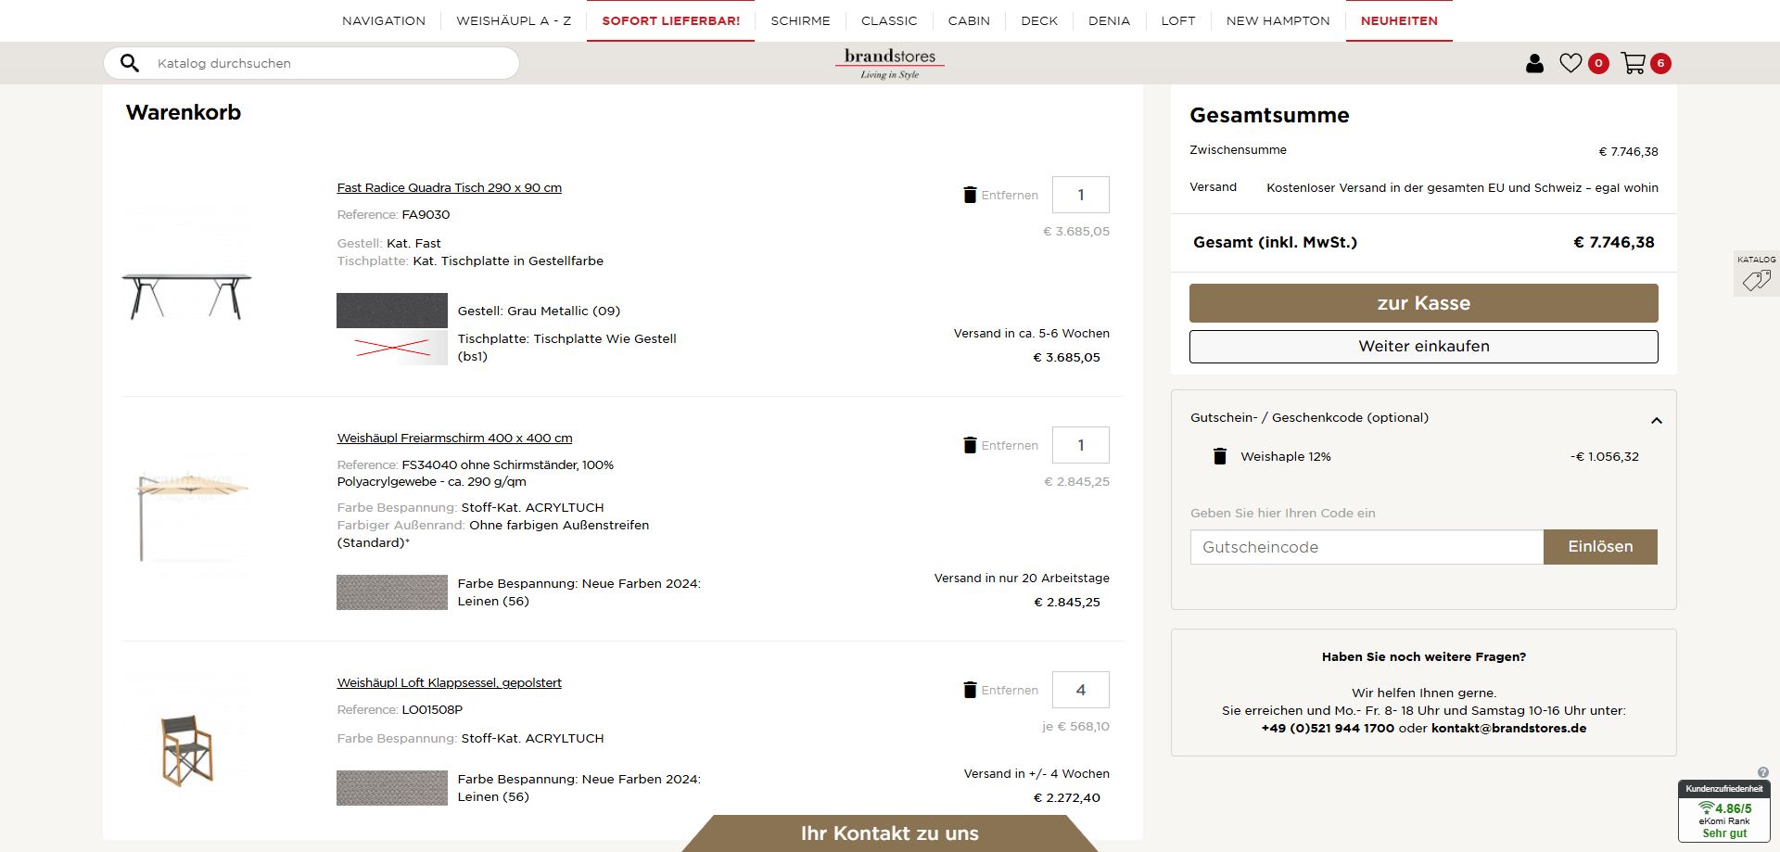This screenshot has height=852, width=1780.
Task: Click quantity field for Fast Radice Tisch
Action: tap(1081, 195)
